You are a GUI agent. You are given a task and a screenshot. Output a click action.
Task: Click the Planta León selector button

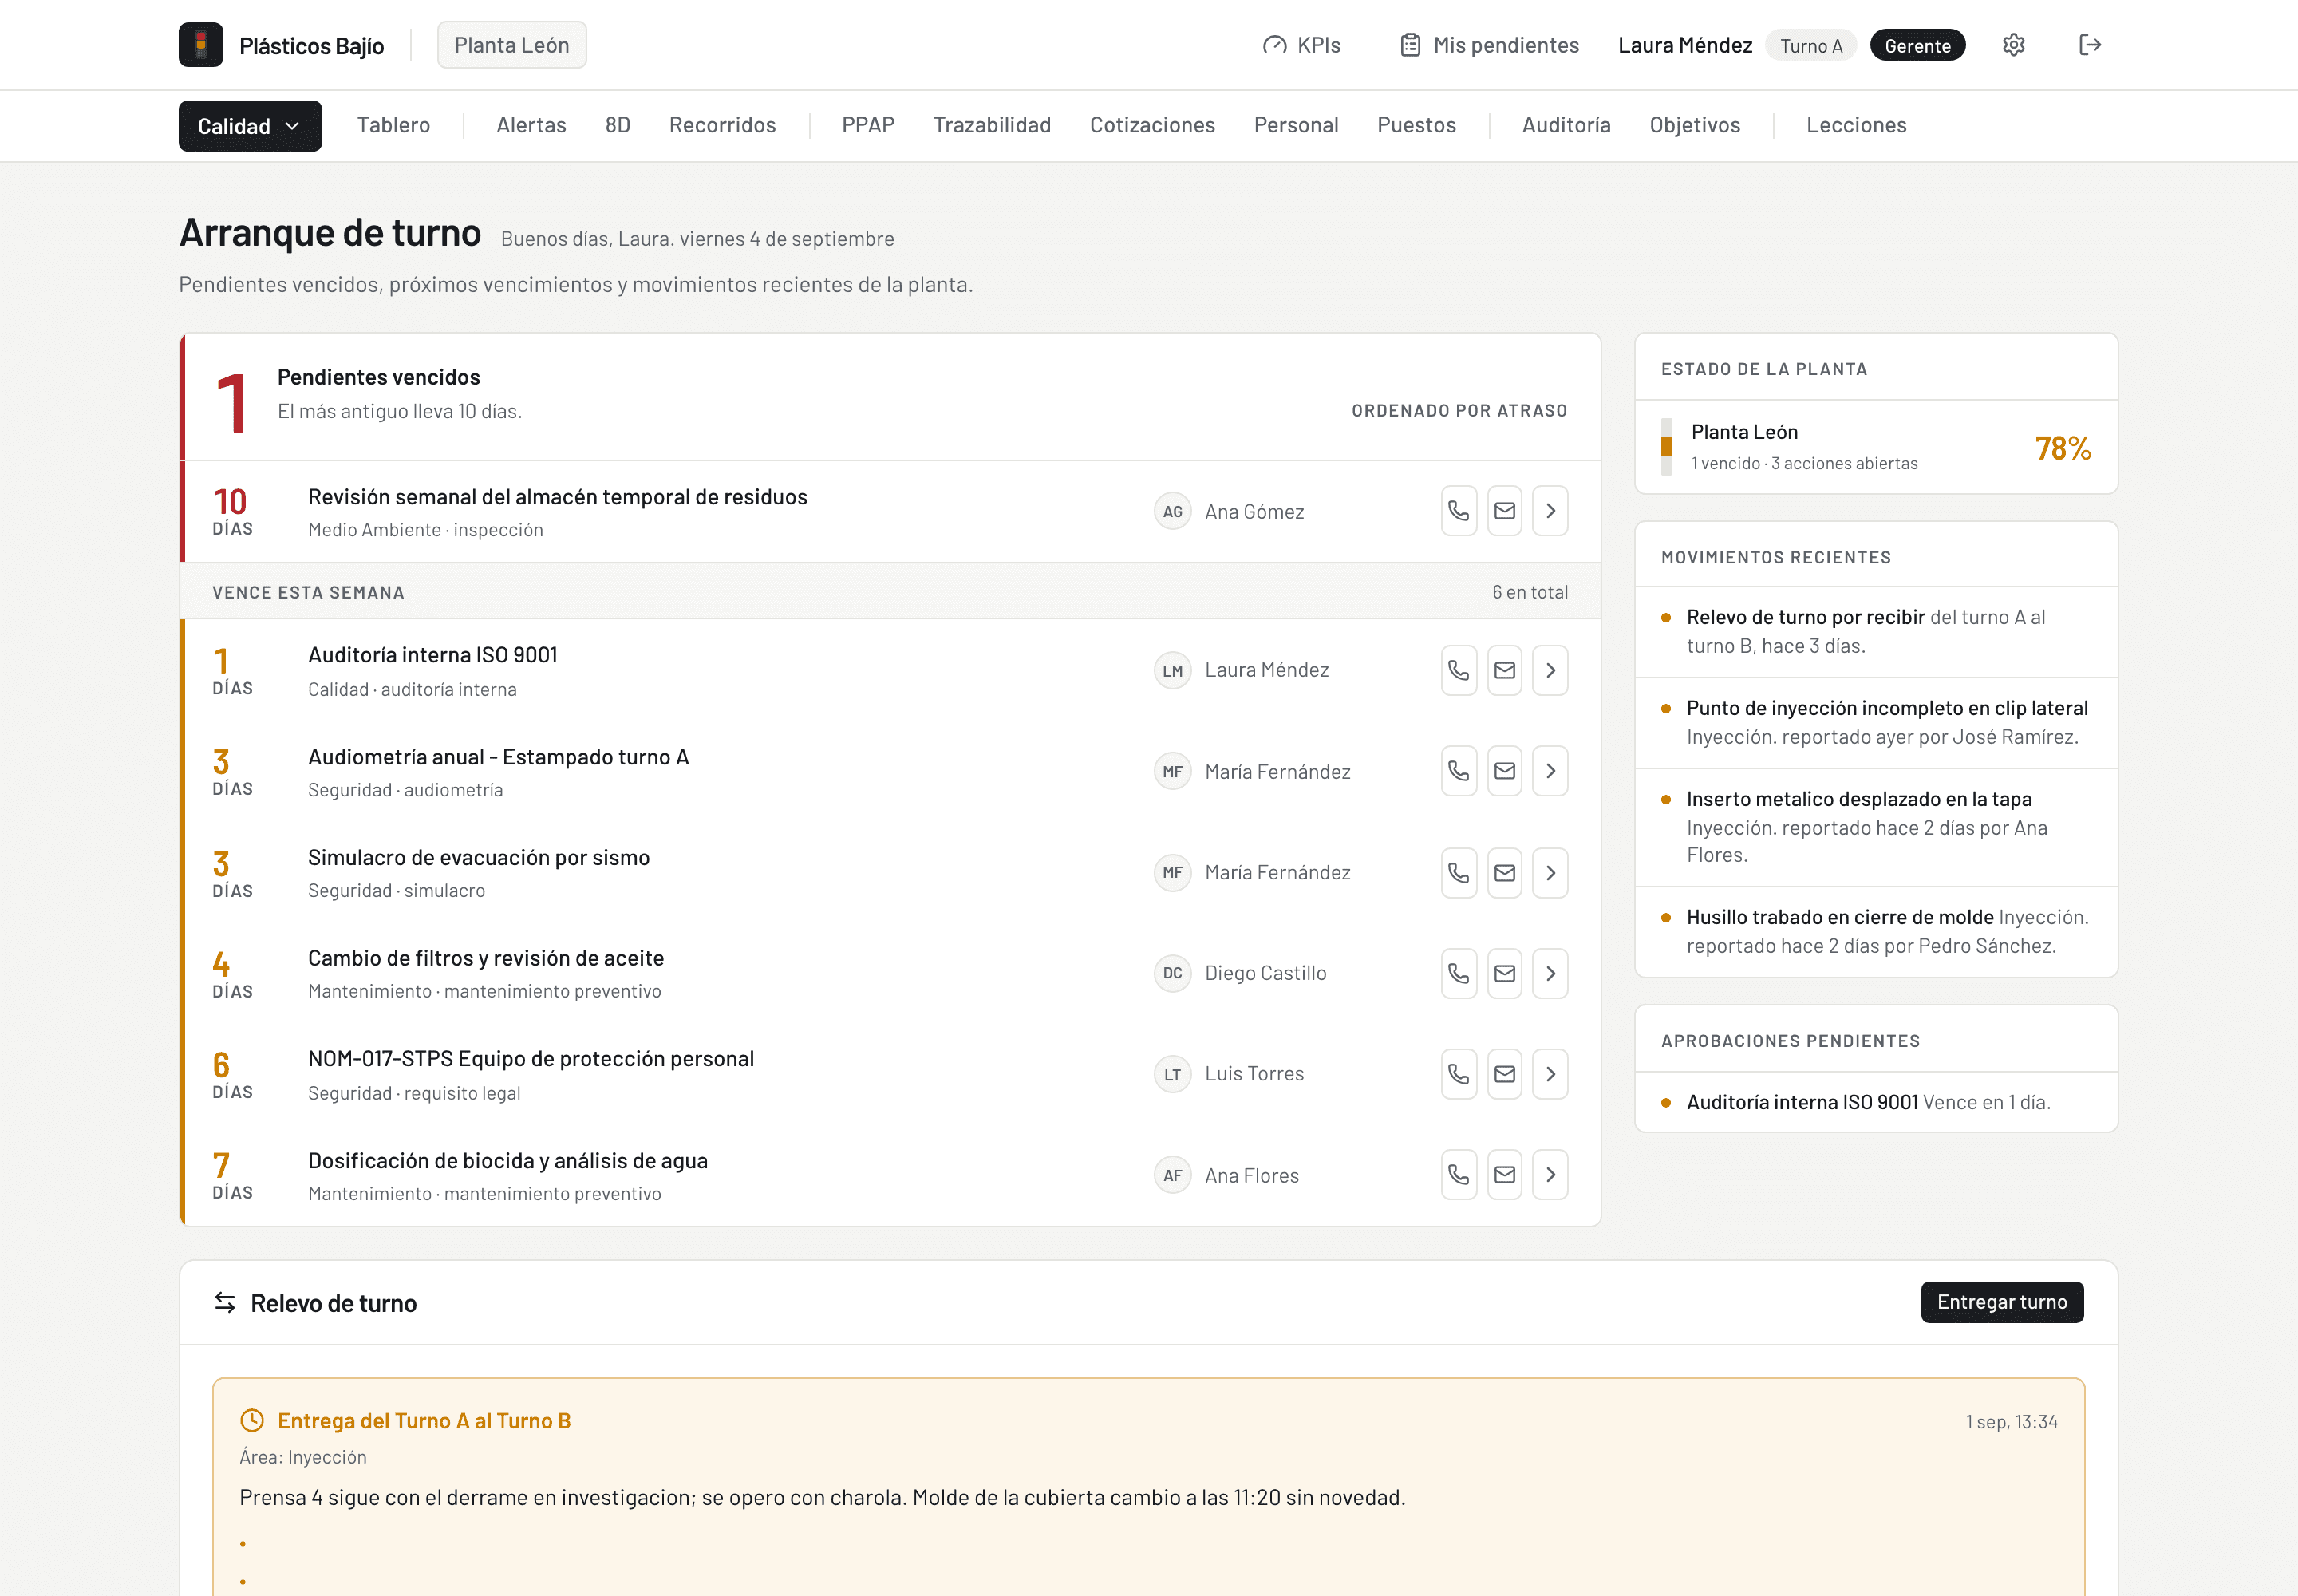click(x=512, y=45)
